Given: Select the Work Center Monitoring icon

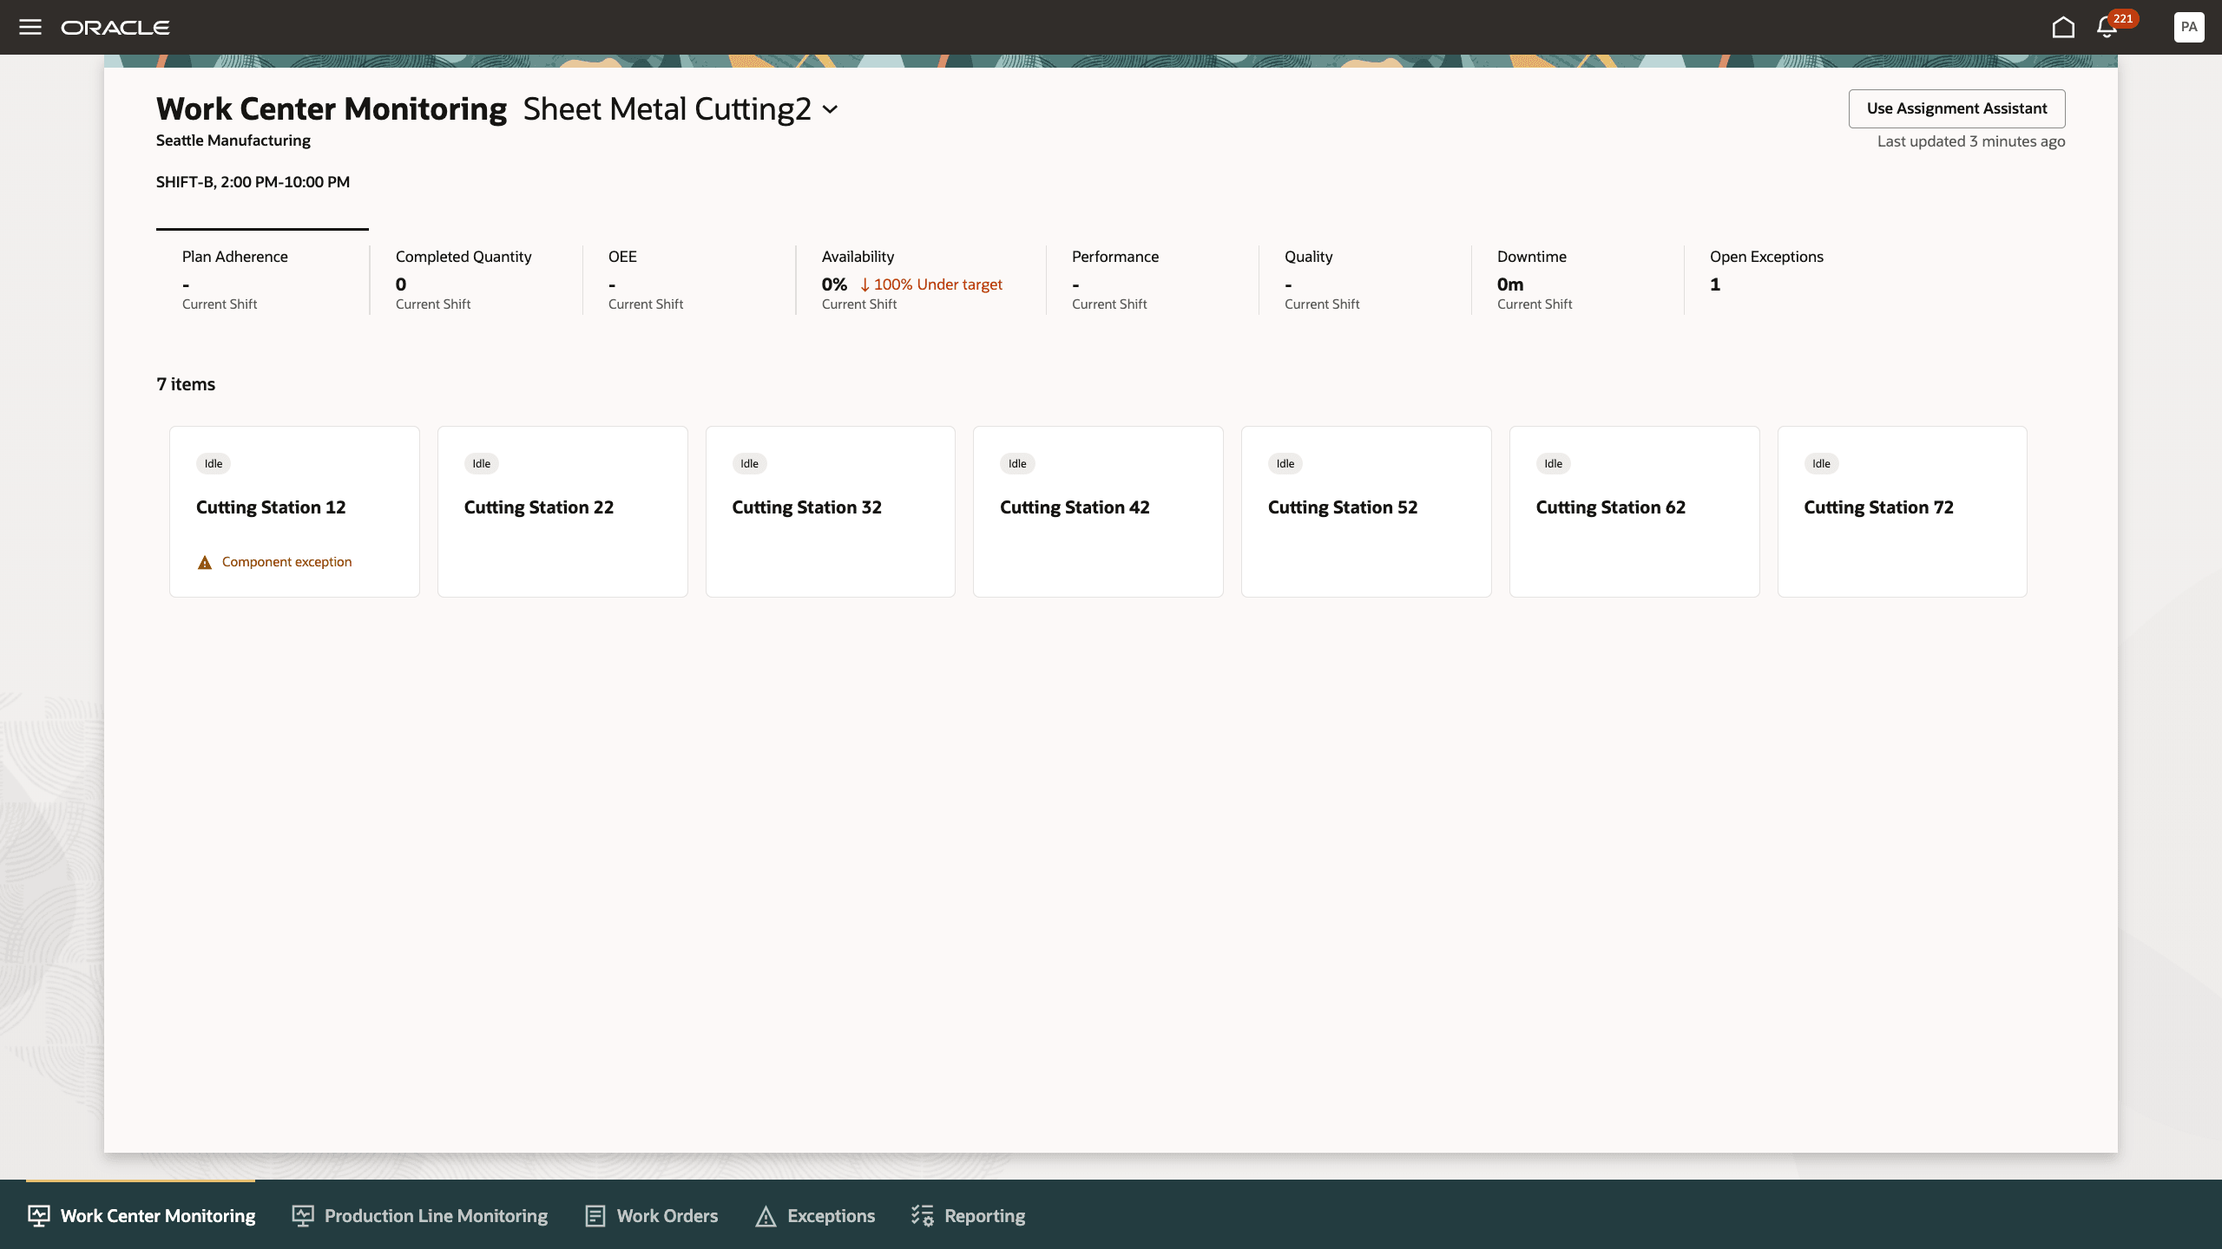Looking at the screenshot, I should pos(38,1215).
